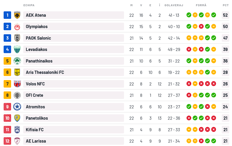This screenshot has width=232, height=146.
Task: Click the Volos NFC team crest
Action: (17, 84)
